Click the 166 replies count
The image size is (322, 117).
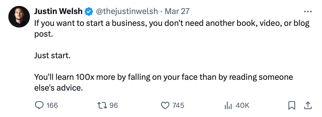(x=52, y=105)
